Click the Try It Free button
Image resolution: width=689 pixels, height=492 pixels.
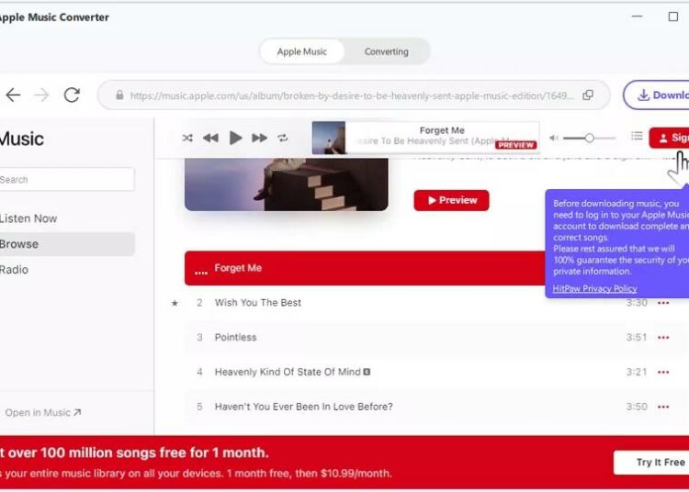651,462
